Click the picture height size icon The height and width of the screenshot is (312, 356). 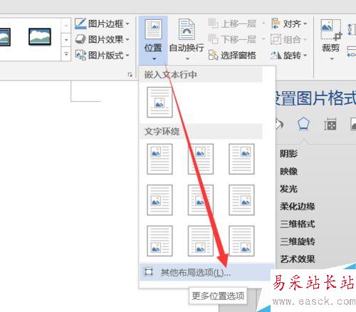coord(351,29)
